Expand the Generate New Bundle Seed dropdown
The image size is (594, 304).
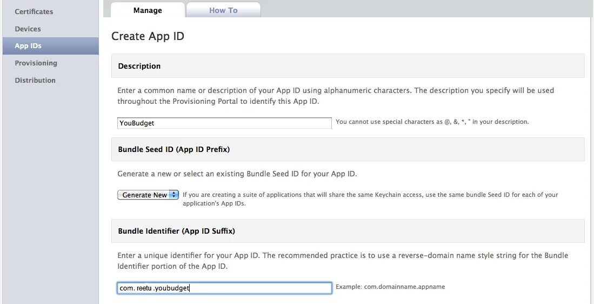[148, 195]
